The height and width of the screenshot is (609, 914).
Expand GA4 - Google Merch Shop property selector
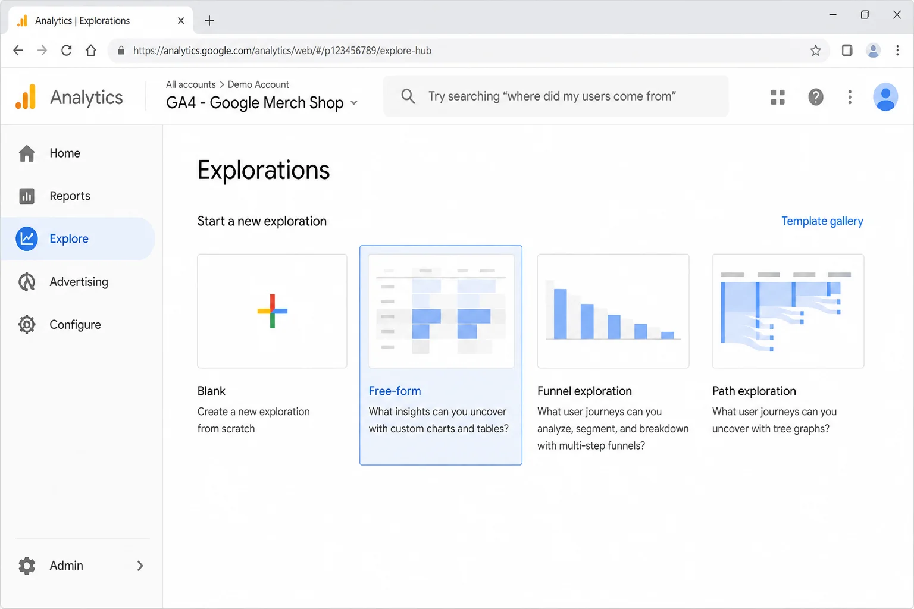pos(262,103)
